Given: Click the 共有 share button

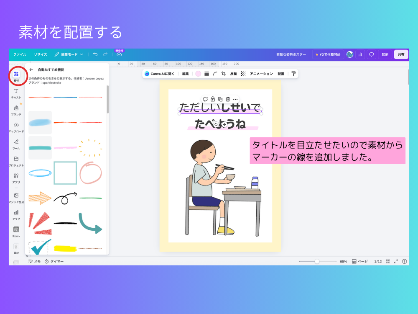Looking at the screenshot, I should pos(401,54).
